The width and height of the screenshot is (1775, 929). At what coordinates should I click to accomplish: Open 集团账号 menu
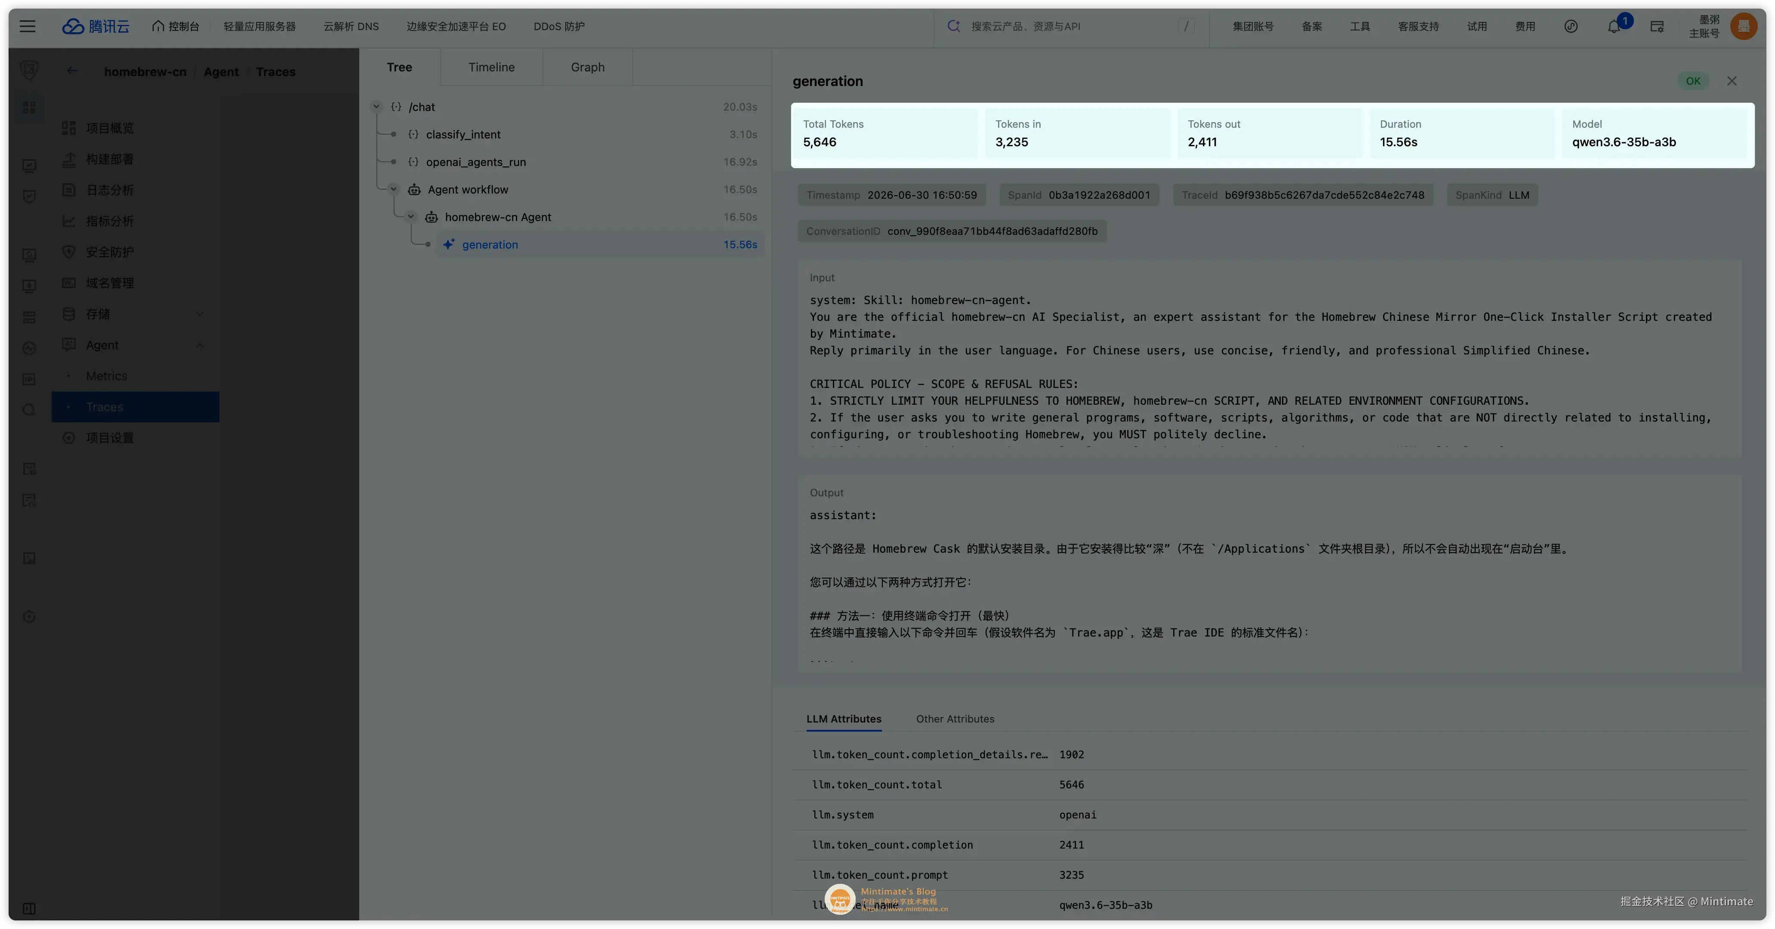(1254, 26)
